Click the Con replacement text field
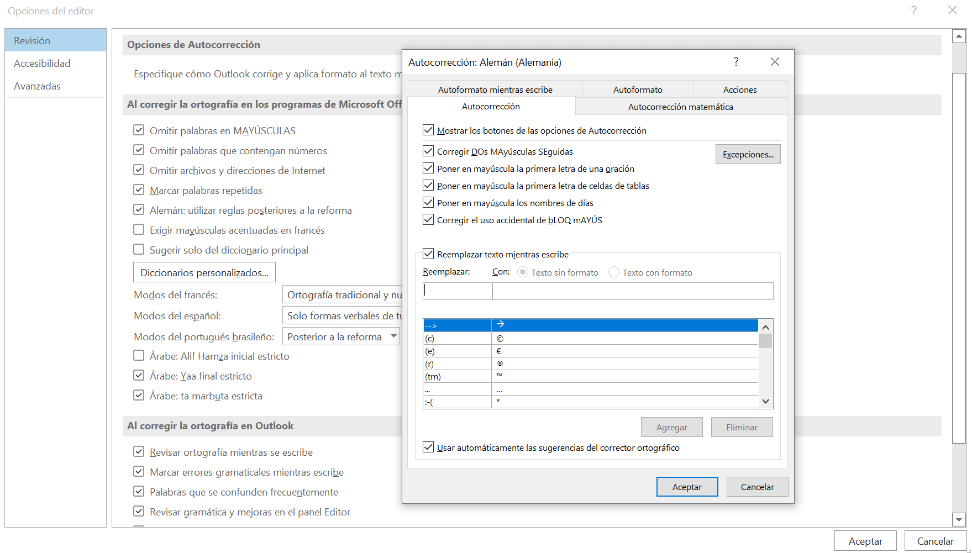The width and height of the screenshot is (972, 553). coord(633,291)
